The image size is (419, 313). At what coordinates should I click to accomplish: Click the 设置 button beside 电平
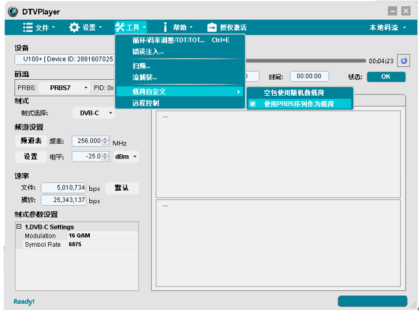pos(31,156)
